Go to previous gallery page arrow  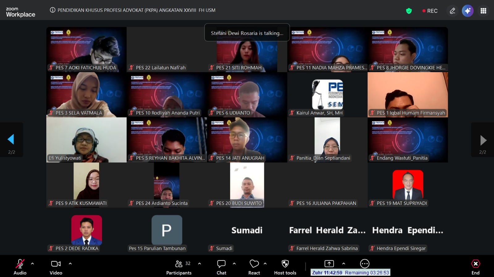[11, 140]
